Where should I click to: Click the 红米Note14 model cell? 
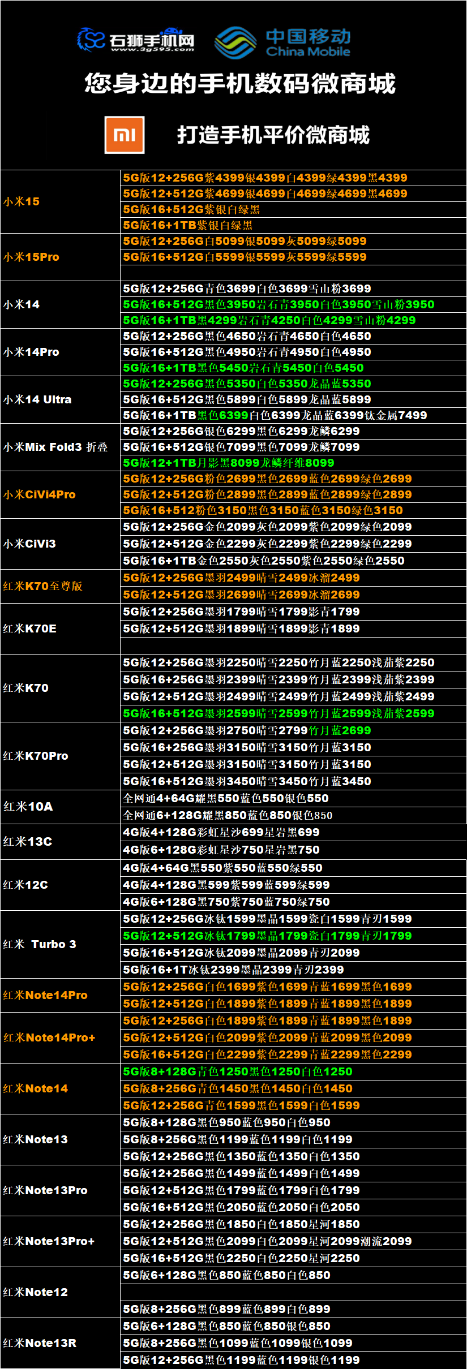coord(60,1088)
